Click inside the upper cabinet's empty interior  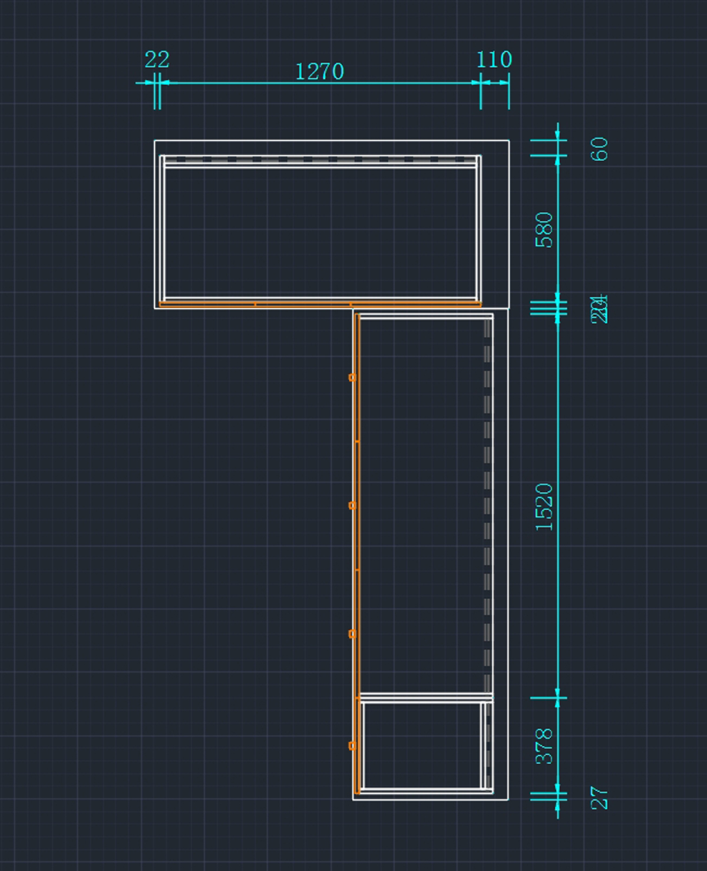tap(318, 233)
